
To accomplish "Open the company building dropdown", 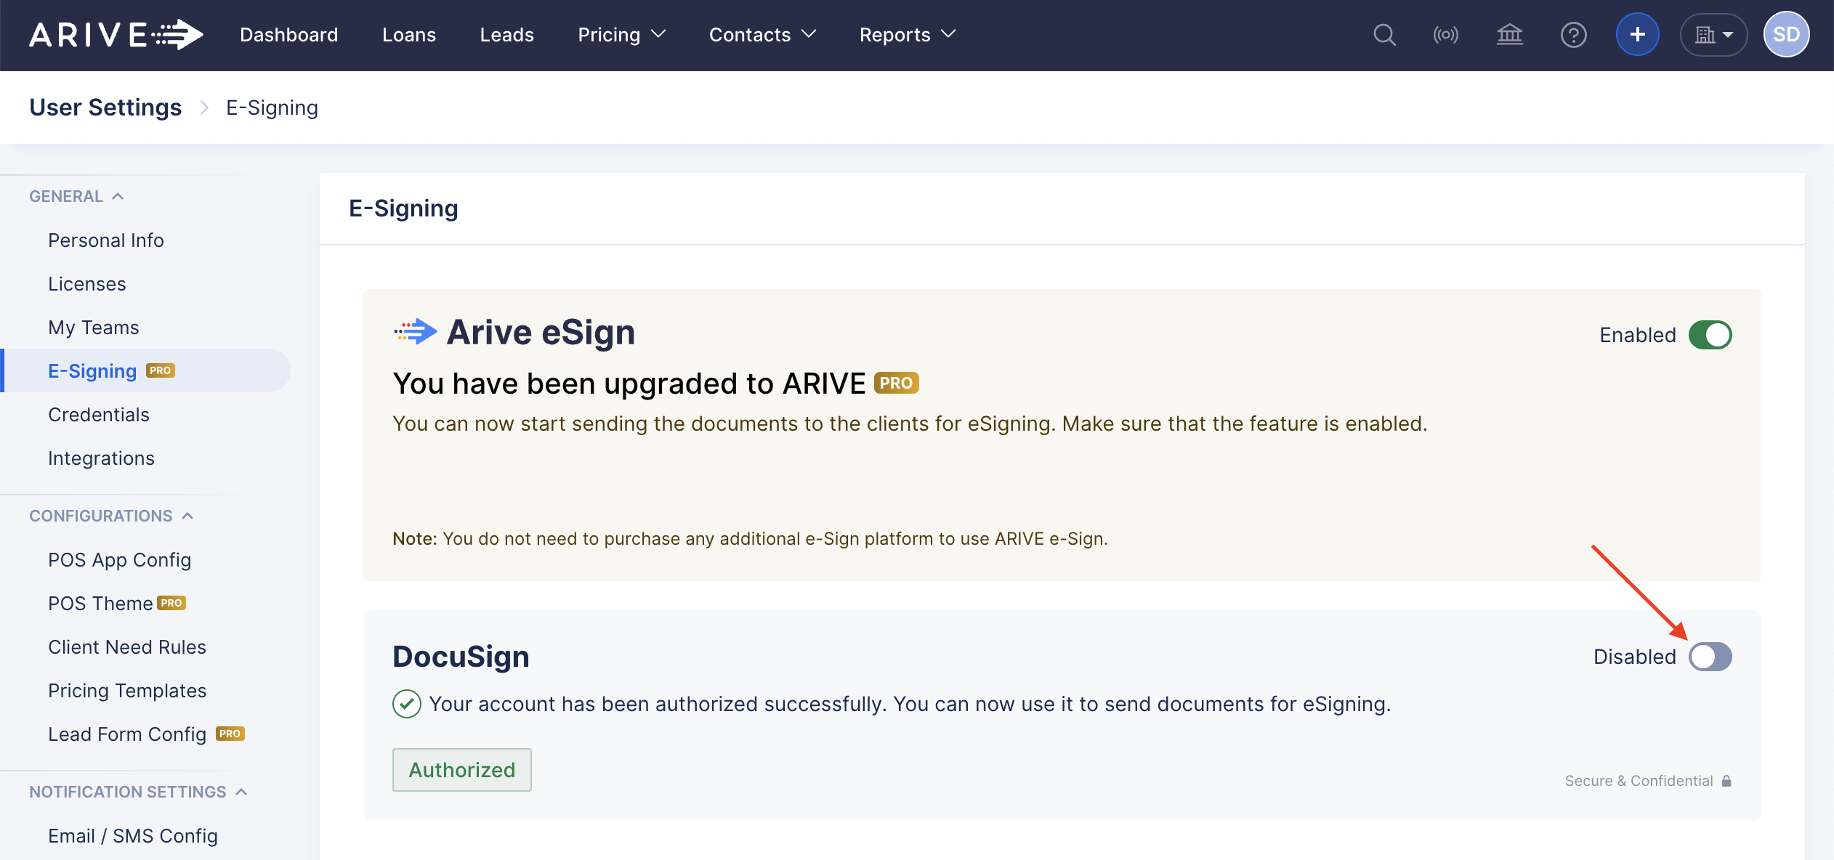I will pos(1713,35).
